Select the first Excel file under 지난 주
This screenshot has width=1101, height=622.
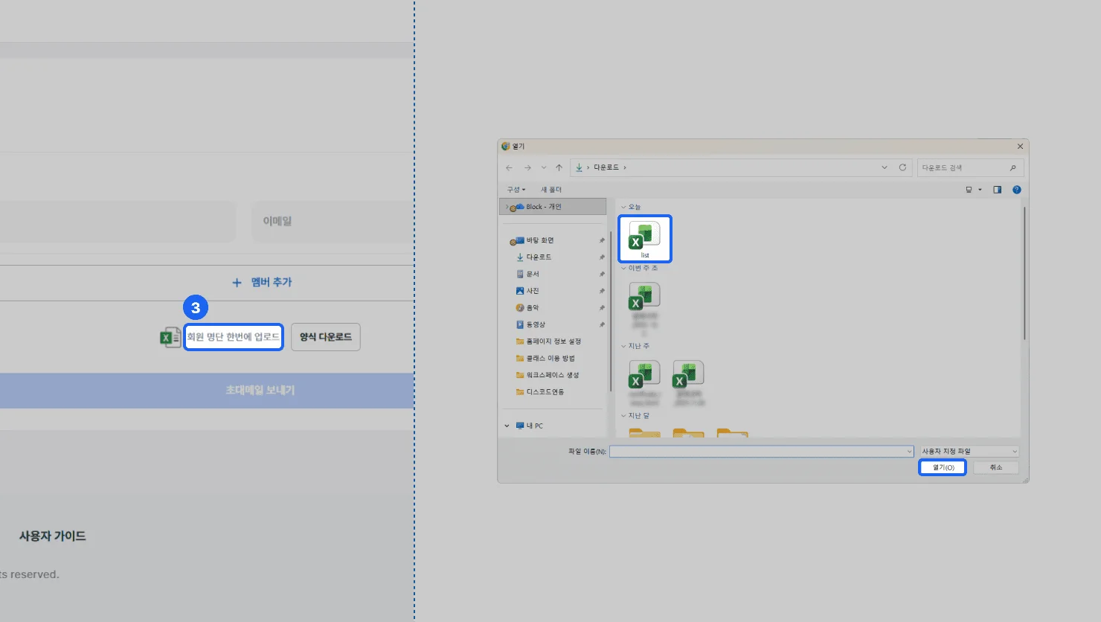coord(644,382)
